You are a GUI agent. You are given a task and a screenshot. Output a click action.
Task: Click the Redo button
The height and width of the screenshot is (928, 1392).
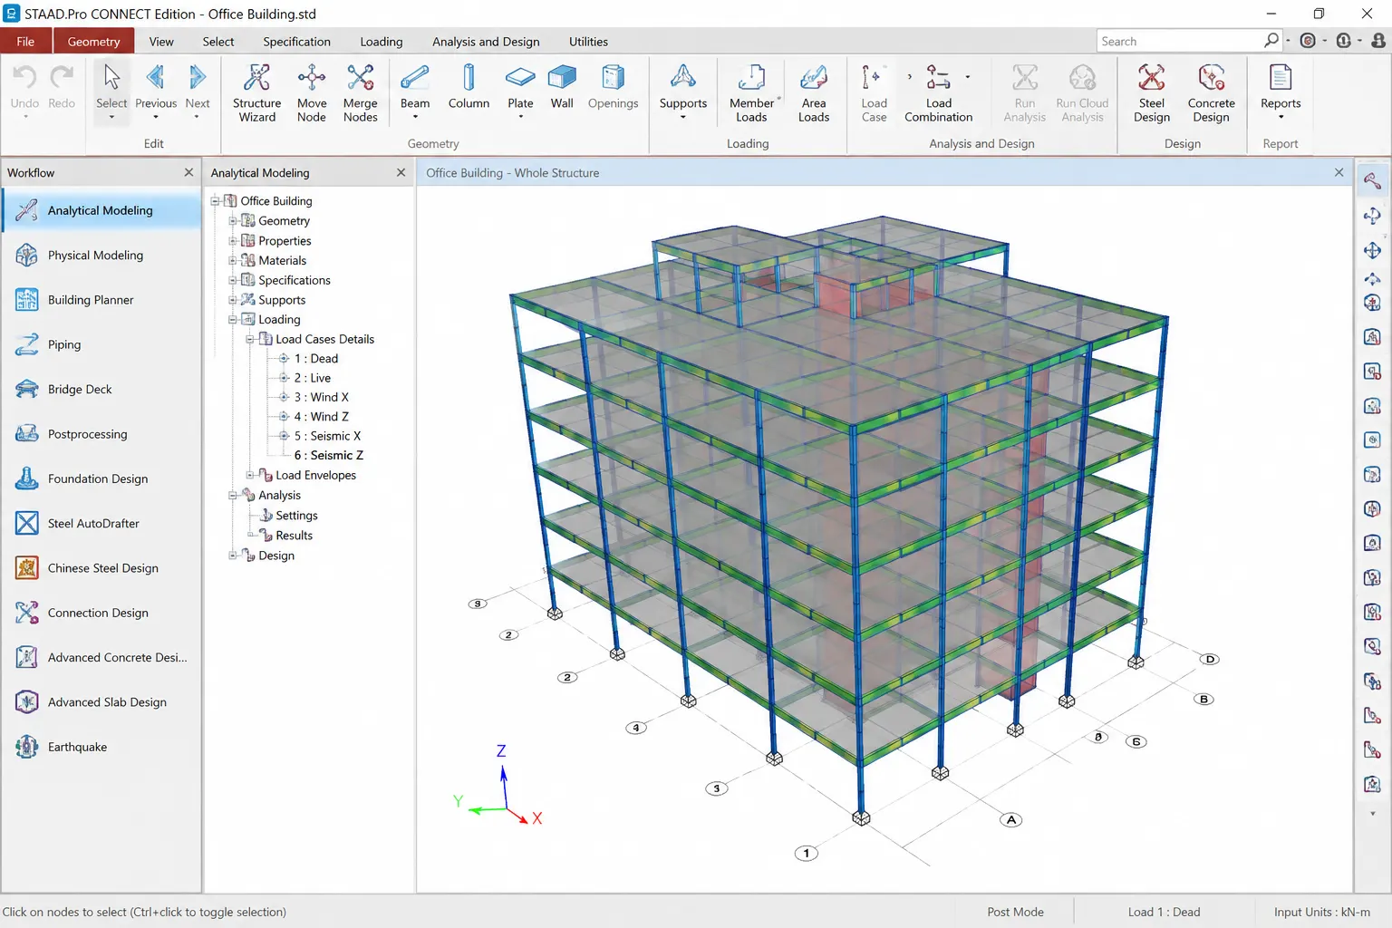[62, 87]
